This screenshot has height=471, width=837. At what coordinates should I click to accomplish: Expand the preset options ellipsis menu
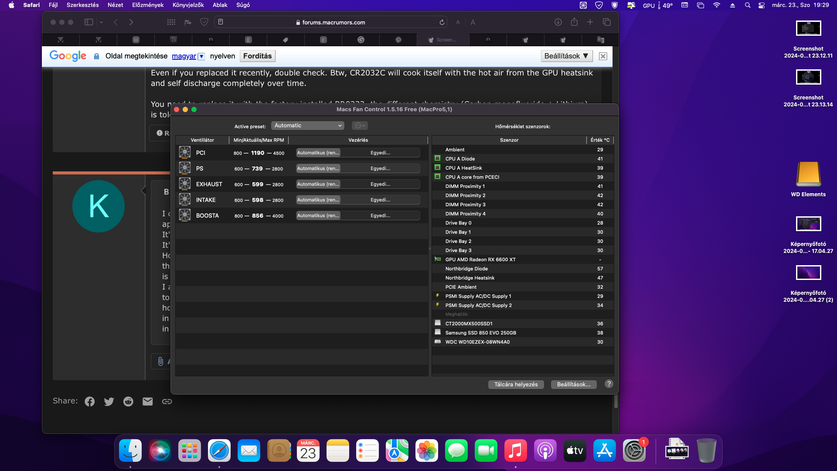click(x=360, y=126)
